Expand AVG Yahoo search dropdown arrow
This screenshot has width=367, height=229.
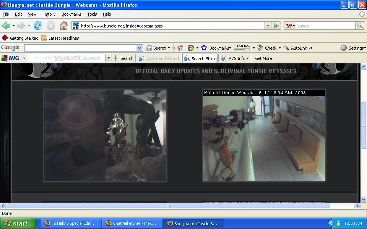109,58
